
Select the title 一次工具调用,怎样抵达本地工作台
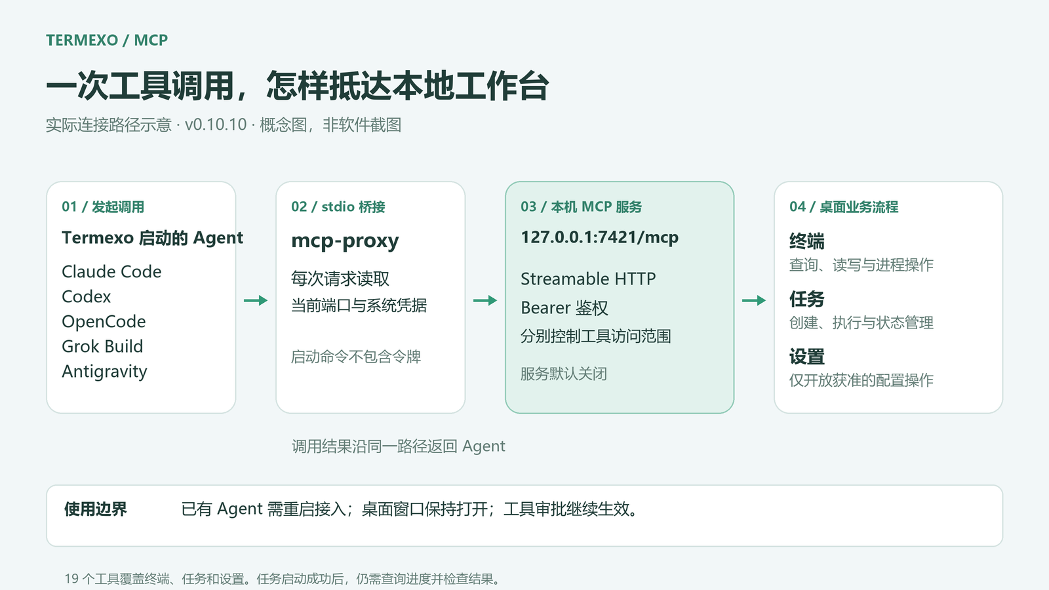[x=297, y=86]
